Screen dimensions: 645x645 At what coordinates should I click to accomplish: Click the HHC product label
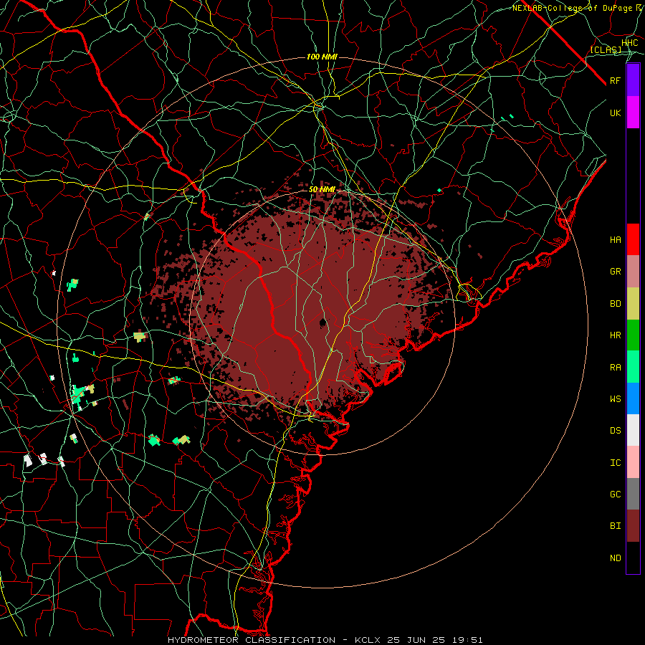point(630,43)
